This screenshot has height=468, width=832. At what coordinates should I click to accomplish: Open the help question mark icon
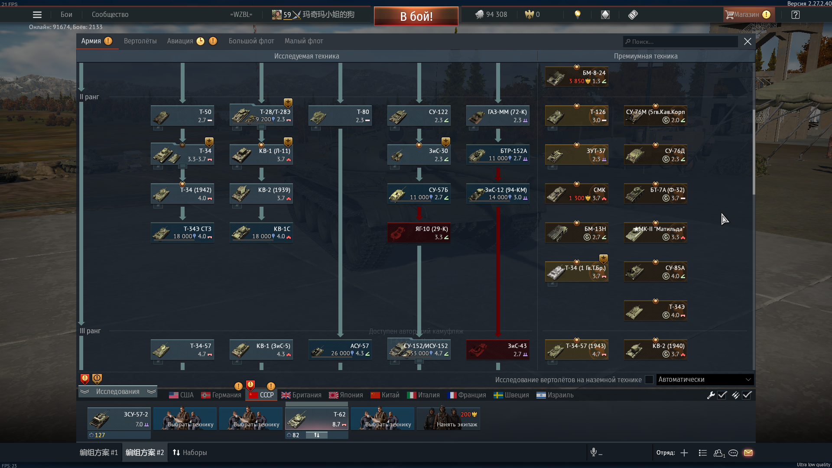[x=796, y=15]
